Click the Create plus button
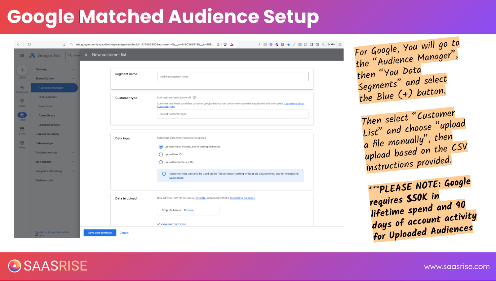The image size is (496, 281). point(22,70)
